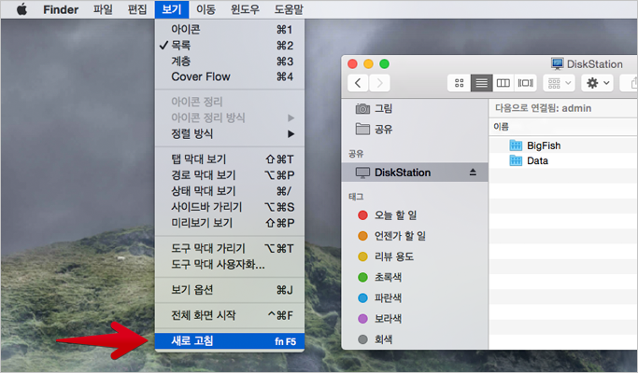The image size is (638, 373).
Task: Select the checked 목록 view option
Action: (x=230, y=45)
